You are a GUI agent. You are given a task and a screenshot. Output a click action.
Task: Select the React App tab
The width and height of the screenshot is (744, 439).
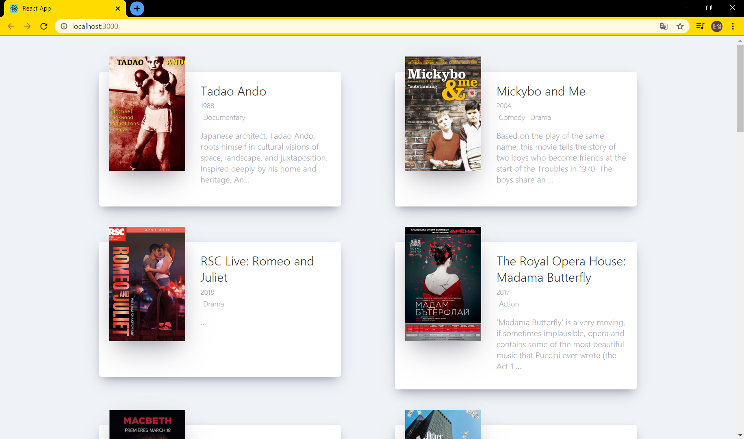(65, 9)
